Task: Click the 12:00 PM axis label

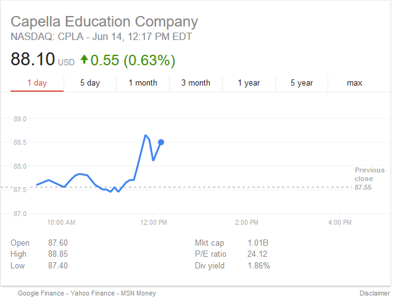Action: [153, 222]
